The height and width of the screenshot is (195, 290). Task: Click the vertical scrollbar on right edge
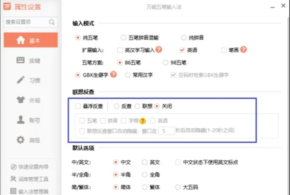[x=288, y=105]
